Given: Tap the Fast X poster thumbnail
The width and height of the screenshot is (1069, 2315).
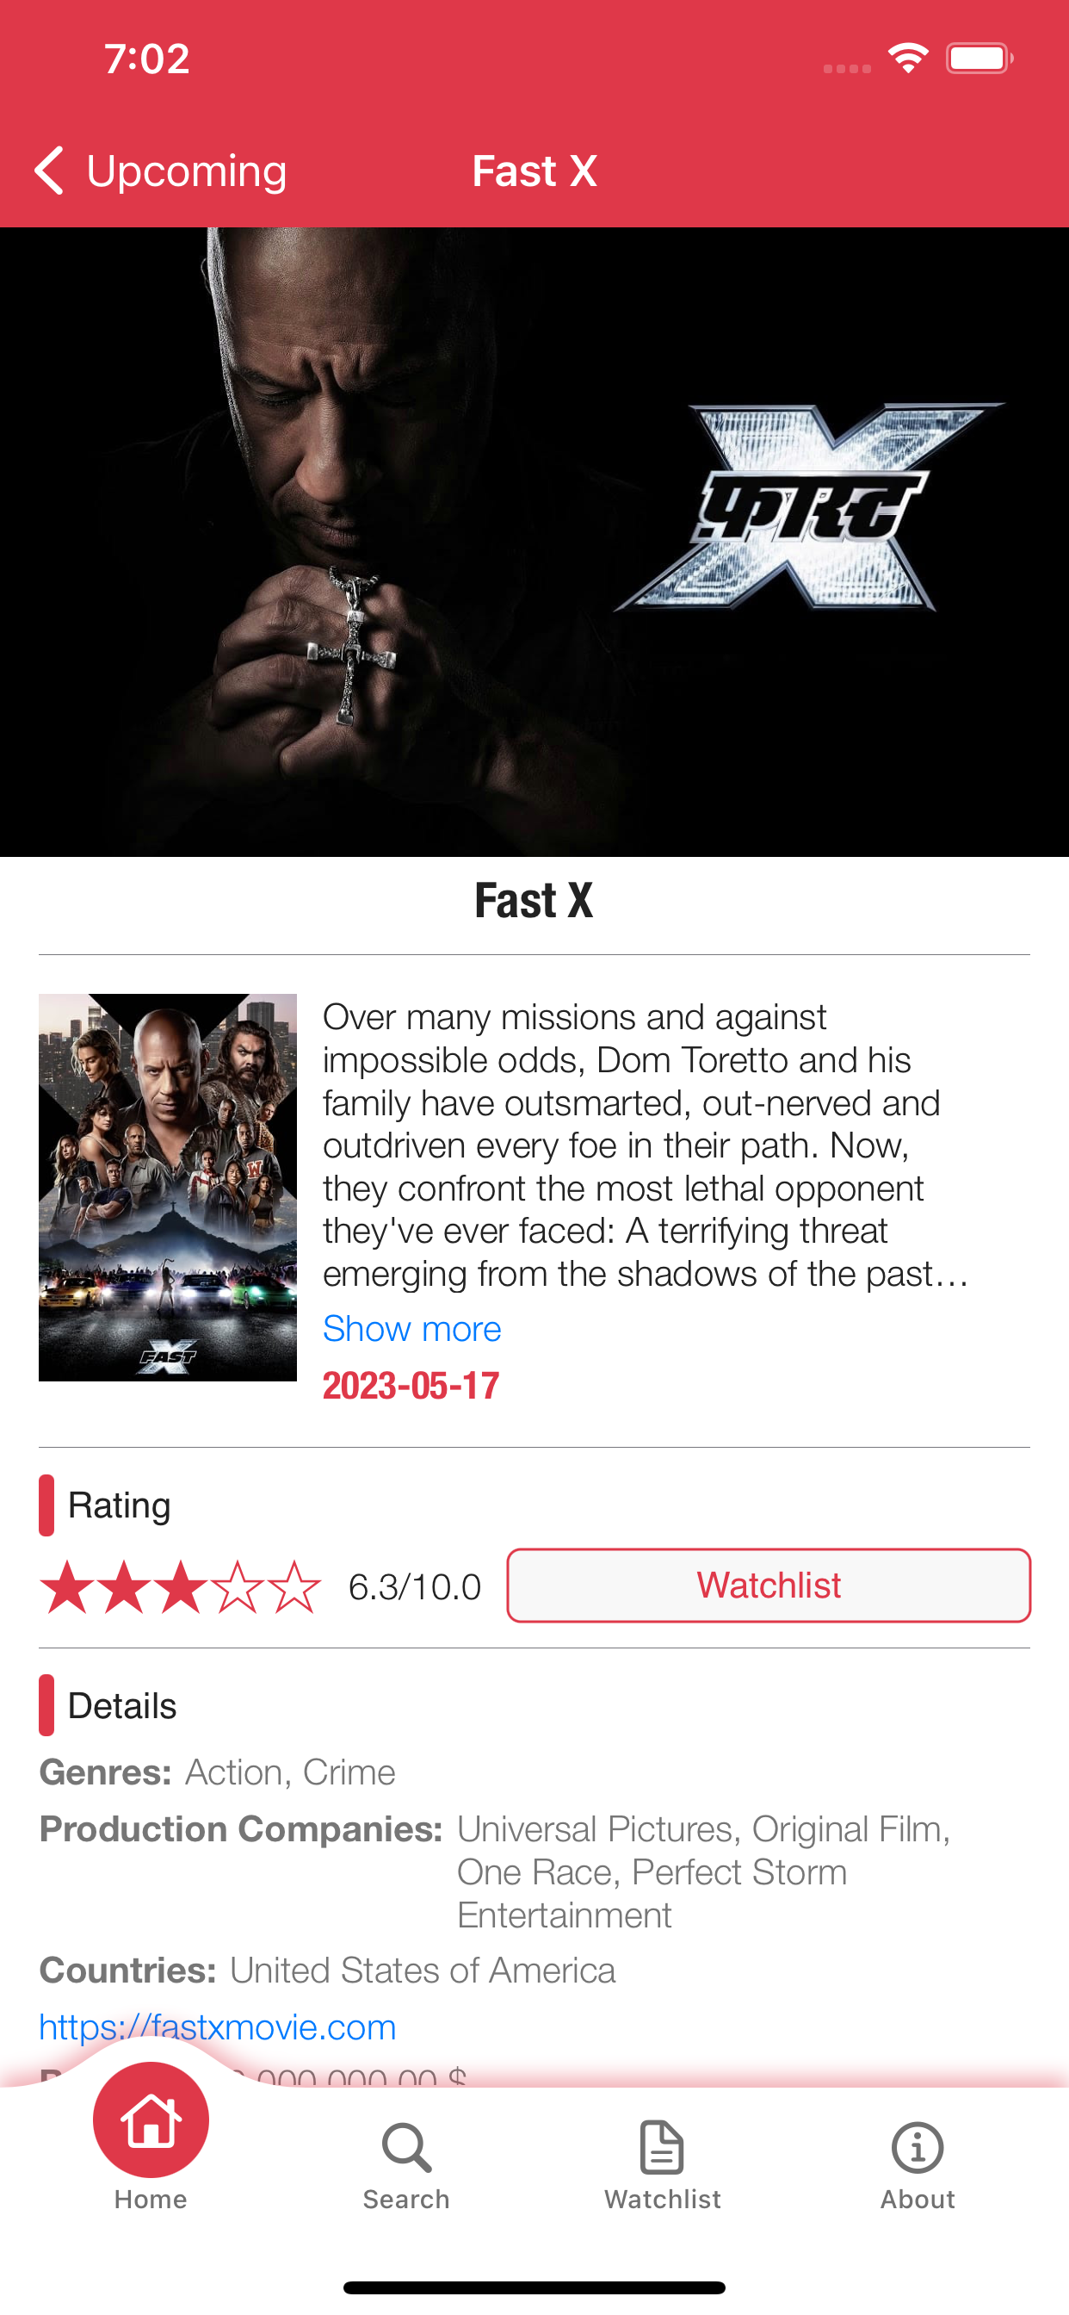Looking at the screenshot, I should (168, 1187).
